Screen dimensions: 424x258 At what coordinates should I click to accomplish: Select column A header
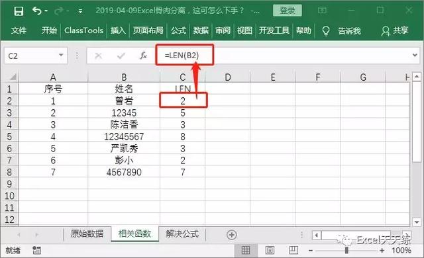click(53, 77)
